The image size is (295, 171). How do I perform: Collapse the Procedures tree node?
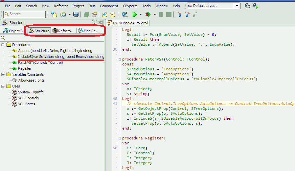coord(3,45)
